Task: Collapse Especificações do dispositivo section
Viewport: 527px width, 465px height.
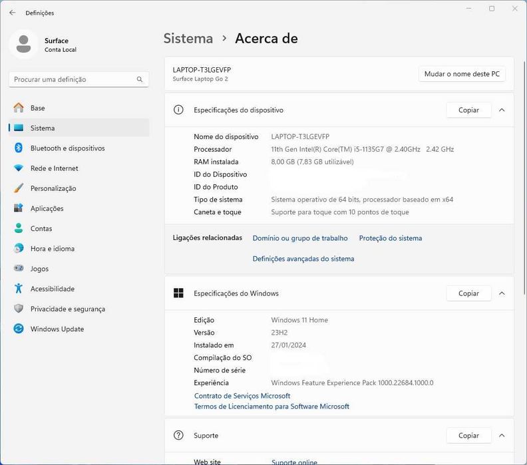Action: [x=502, y=110]
